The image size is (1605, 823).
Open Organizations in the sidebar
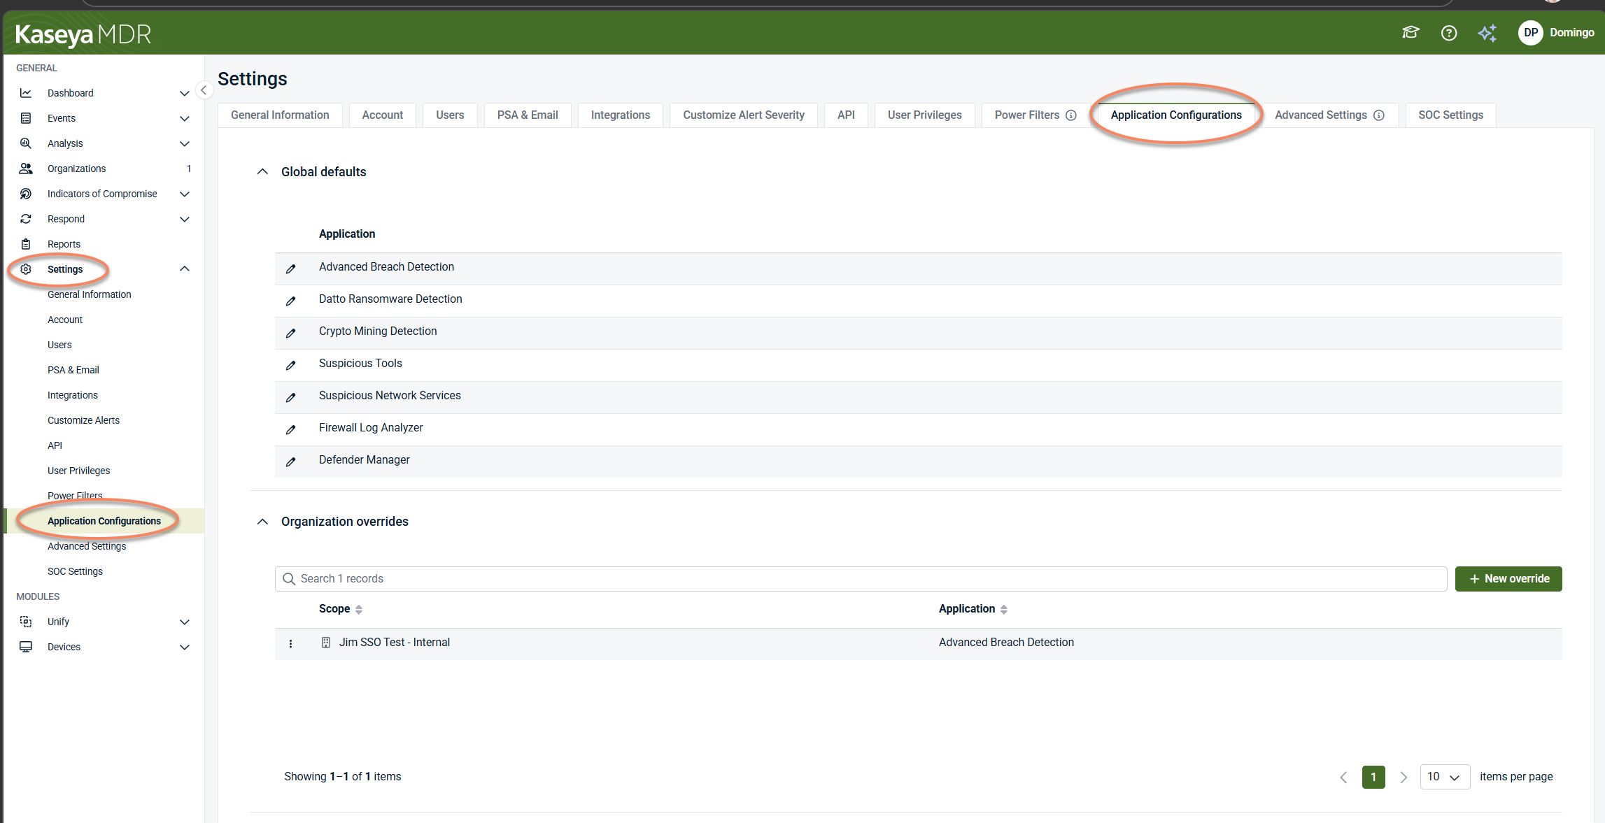tap(77, 169)
